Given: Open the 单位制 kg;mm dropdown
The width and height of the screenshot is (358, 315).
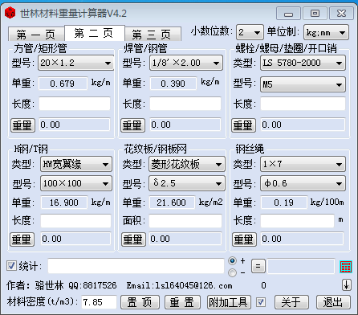Looking at the screenshot, I should 326,33.
